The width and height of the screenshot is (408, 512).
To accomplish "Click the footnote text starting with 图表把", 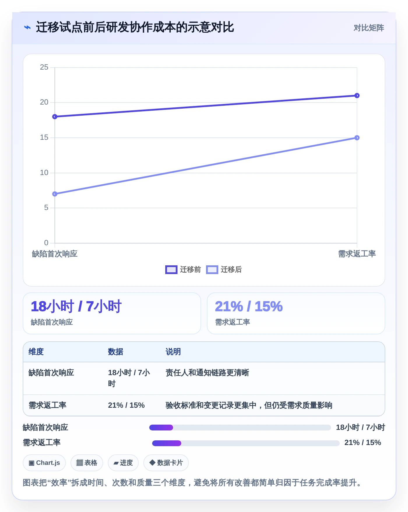I will click(192, 483).
